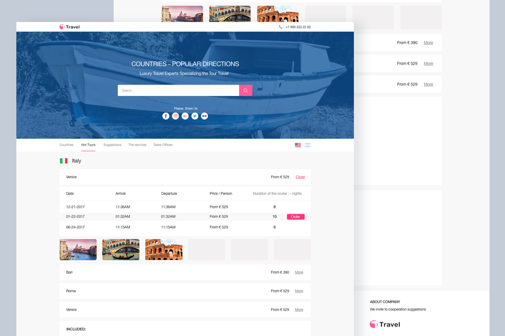Share via the Twitter icon

[x=195, y=116]
